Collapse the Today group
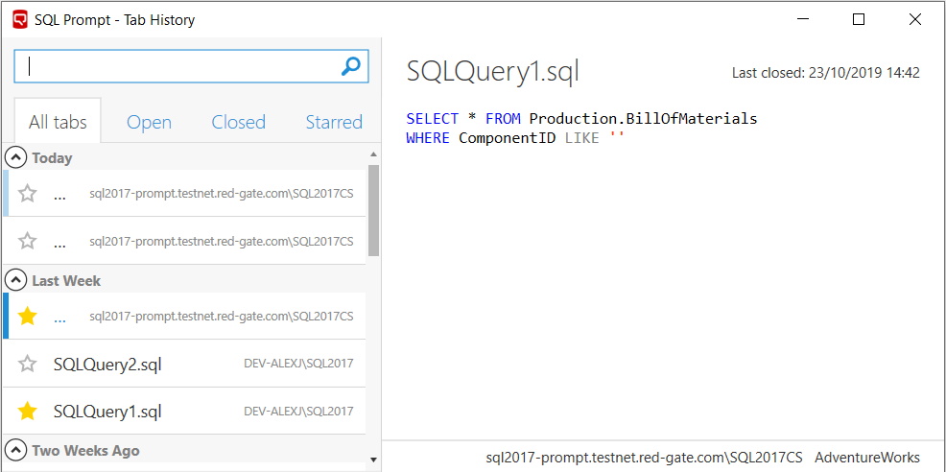This screenshot has height=472, width=946. point(15,157)
